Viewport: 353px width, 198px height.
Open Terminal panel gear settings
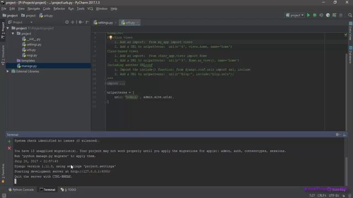338,134
